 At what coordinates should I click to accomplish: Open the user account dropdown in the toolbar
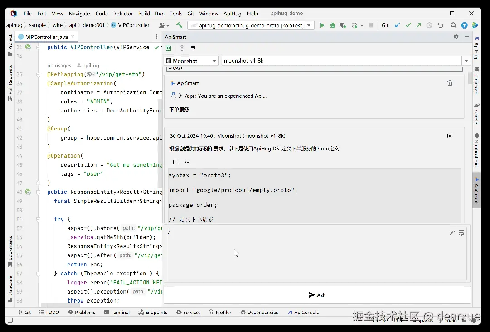coord(164,25)
